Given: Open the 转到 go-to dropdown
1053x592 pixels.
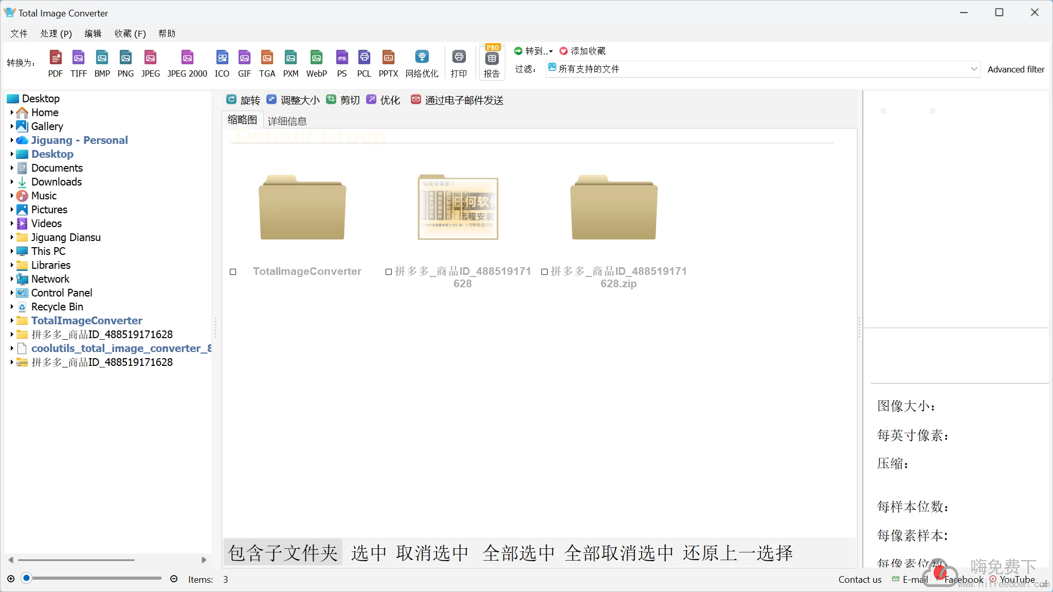Looking at the screenshot, I should (x=534, y=51).
